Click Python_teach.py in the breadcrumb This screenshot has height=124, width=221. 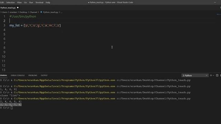coord(51,12)
